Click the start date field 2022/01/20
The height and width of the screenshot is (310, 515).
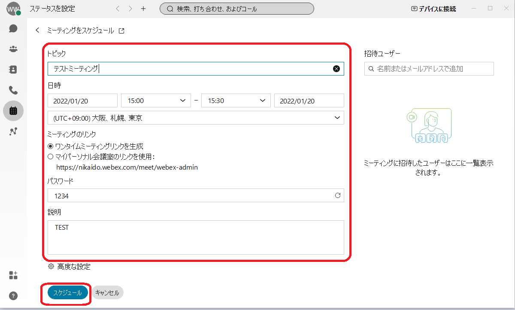click(x=82, y=100)
